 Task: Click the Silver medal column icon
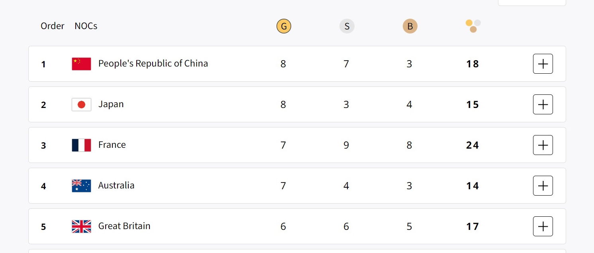coord(347,27)
